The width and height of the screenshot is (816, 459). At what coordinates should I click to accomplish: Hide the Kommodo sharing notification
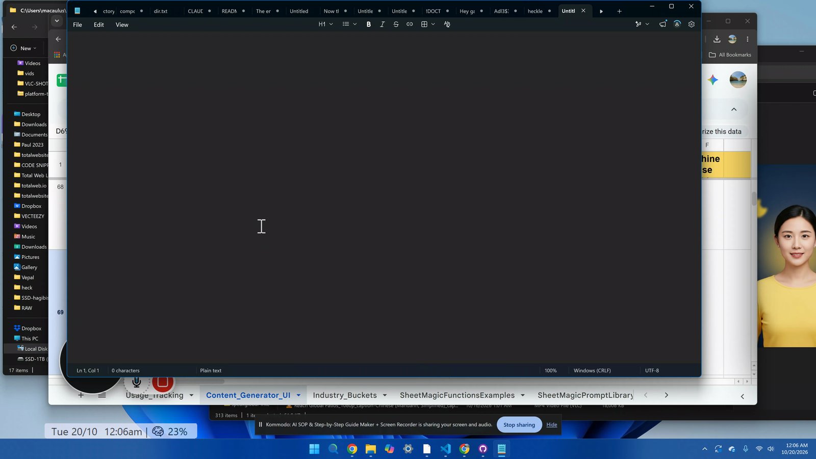pos(552,425)
